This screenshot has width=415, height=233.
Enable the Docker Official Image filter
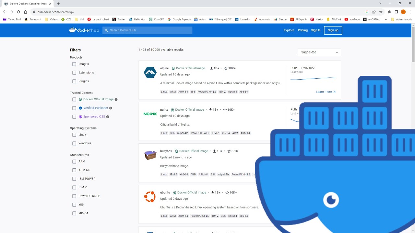tap(74, 99)
